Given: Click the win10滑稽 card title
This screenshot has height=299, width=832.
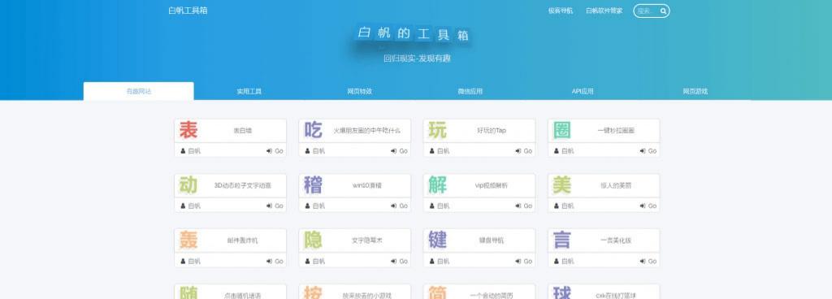Looking at the screenshot, I should pyautogui.click(x=367, y=185).
